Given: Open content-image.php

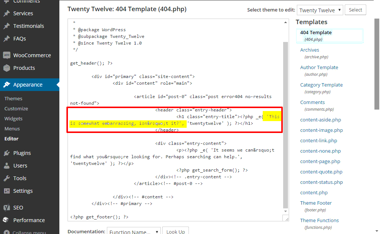Looking at the screenshot, I should tap(321, 130).
